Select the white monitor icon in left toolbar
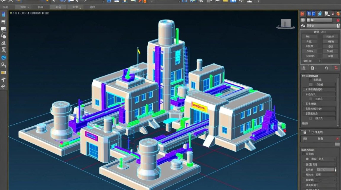341x190 pixels. tap(4, 29)
